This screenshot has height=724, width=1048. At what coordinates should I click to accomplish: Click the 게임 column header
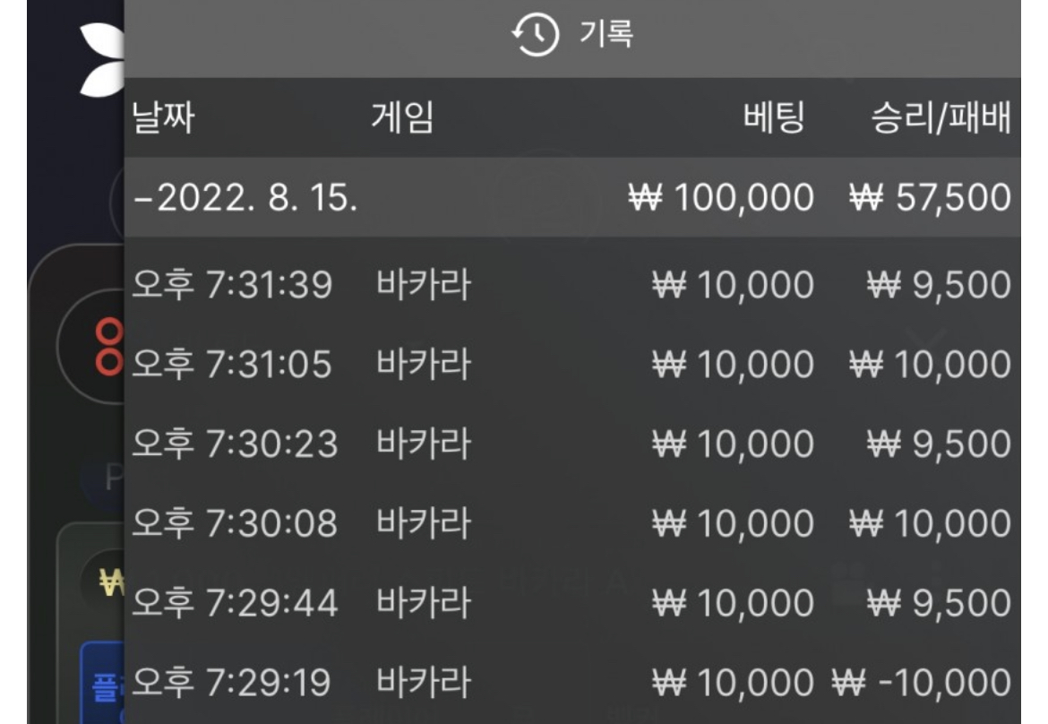[402, 118]
